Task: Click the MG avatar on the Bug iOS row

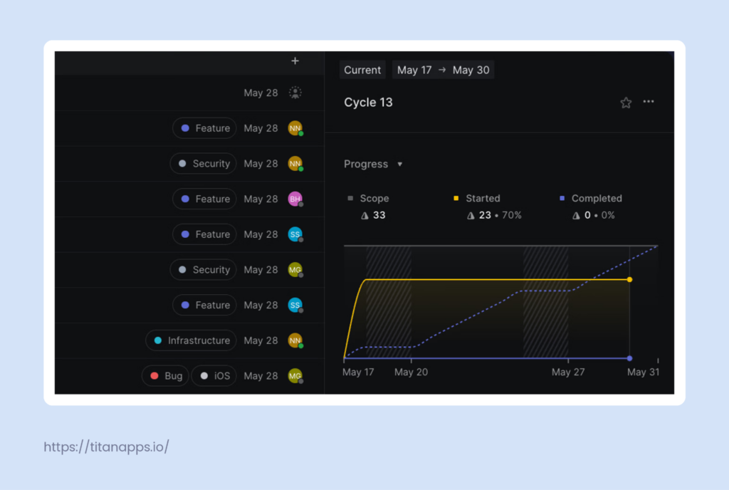Action: coord(295,375)
